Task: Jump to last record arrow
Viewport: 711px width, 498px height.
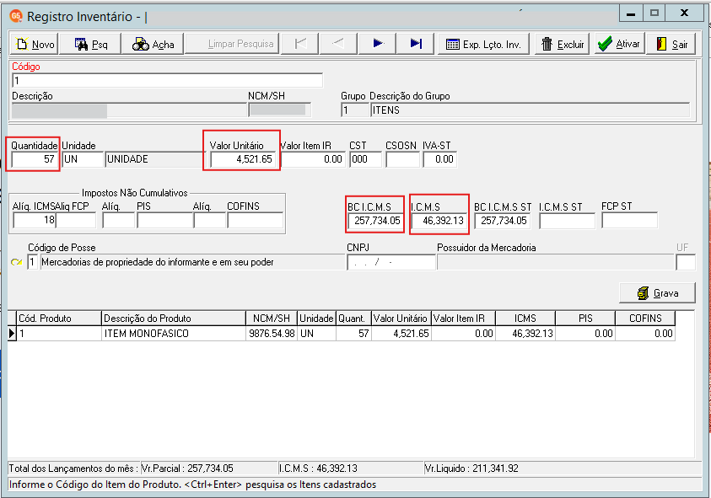Action: point(415,44)
